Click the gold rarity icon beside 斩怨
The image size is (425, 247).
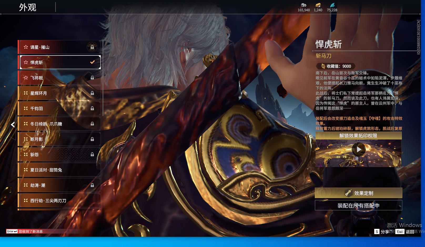pyautogui.click(x=26, y=154)
